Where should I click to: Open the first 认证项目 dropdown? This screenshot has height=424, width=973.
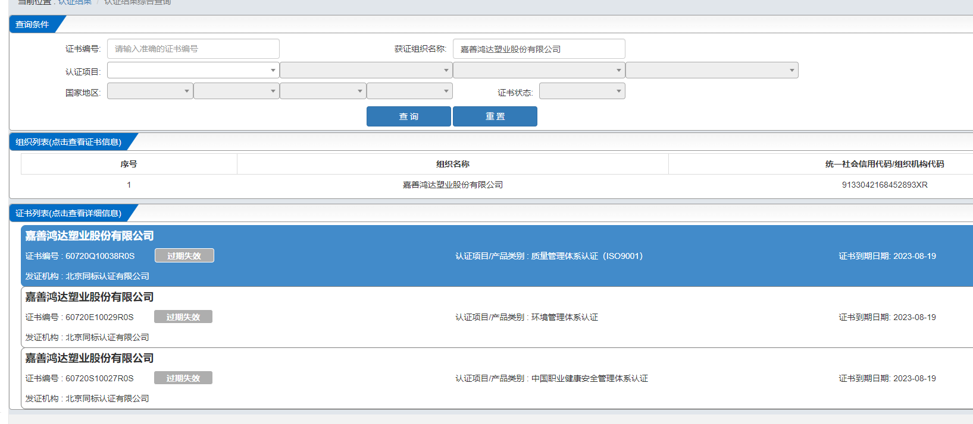point(193,70)
